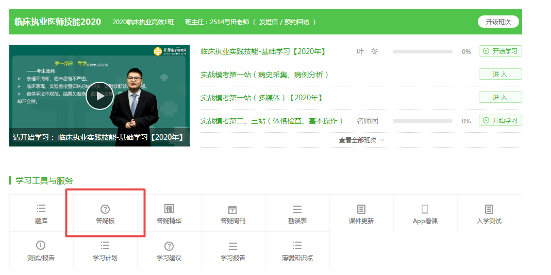The width and height of the screenshot is (551, 275).
Task: Click 进入 for 实战模考第一站(多媒体)
Action: [500, 97]
